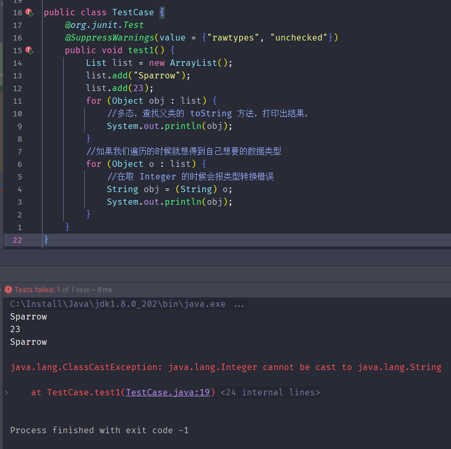Image resolution: width=451 pixels, height=449 pixels.
Task: Toggle the fold arrow beside the stack trace
Action: [x=6, y=392]
